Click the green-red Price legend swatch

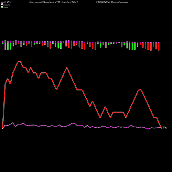tap(2, 7)
